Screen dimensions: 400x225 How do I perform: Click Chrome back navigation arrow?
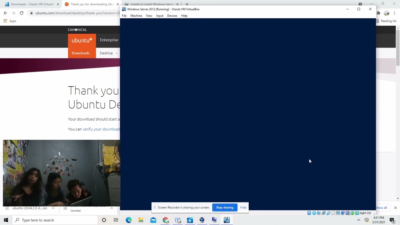pos(5,13)
